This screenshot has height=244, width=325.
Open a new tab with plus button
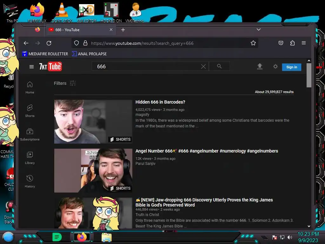tap(123, 30)
